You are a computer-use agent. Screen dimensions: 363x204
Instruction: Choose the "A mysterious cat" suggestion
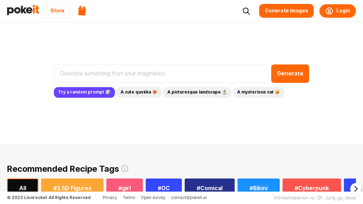click(x=258, y=92)
